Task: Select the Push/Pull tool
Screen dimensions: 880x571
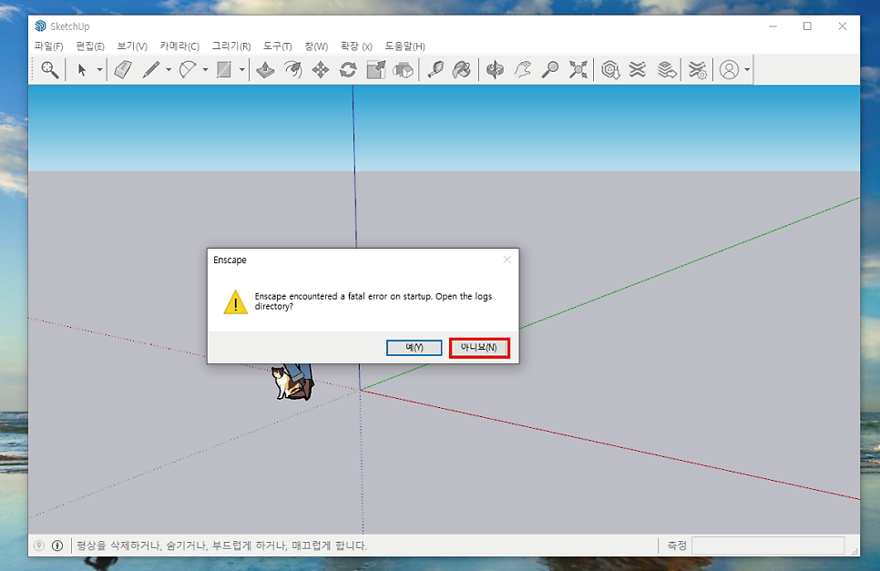Action: pyautogui.click(x=265, y=69)
